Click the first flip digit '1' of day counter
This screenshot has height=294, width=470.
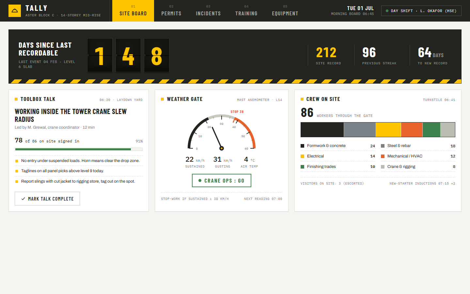pos(100,55)
